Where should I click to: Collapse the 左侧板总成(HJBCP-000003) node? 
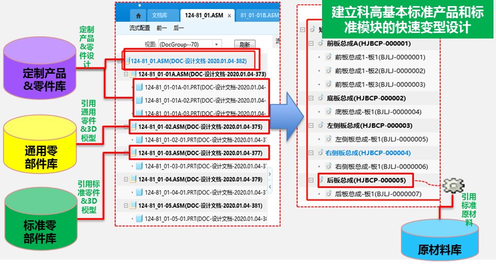(311, 126)
